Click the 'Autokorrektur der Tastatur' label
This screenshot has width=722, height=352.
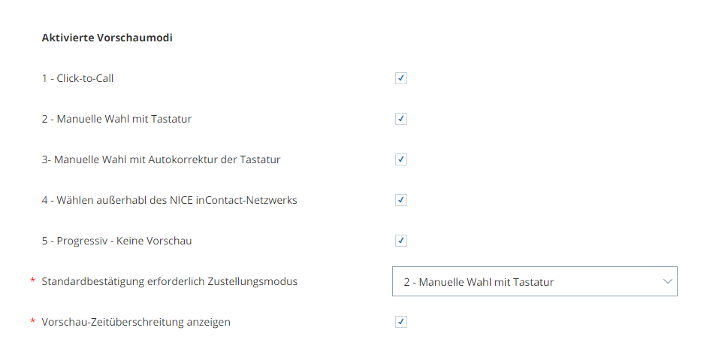coord(215,159)
